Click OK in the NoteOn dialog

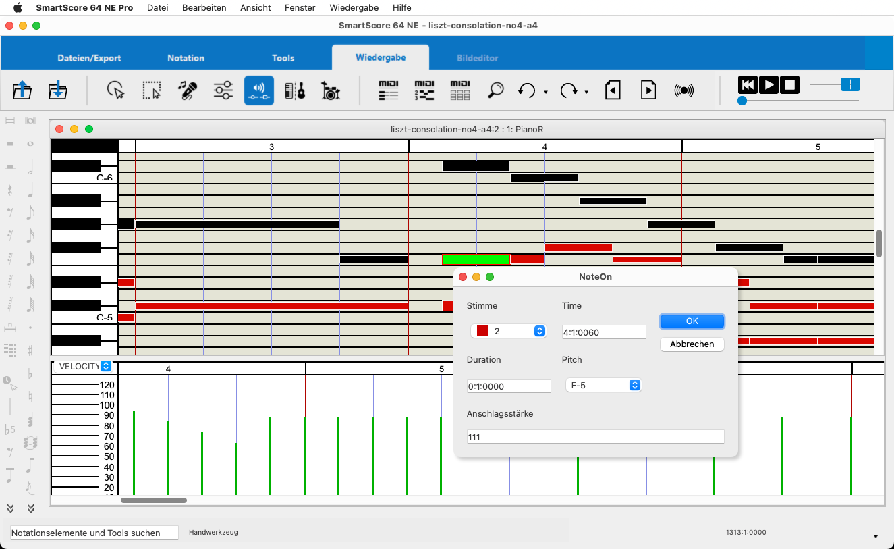(692, 321)
